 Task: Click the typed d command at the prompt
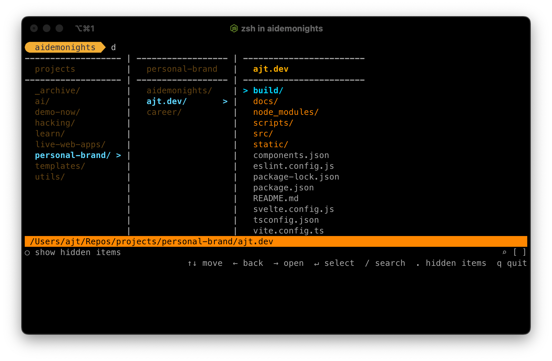tap(113, 47)
